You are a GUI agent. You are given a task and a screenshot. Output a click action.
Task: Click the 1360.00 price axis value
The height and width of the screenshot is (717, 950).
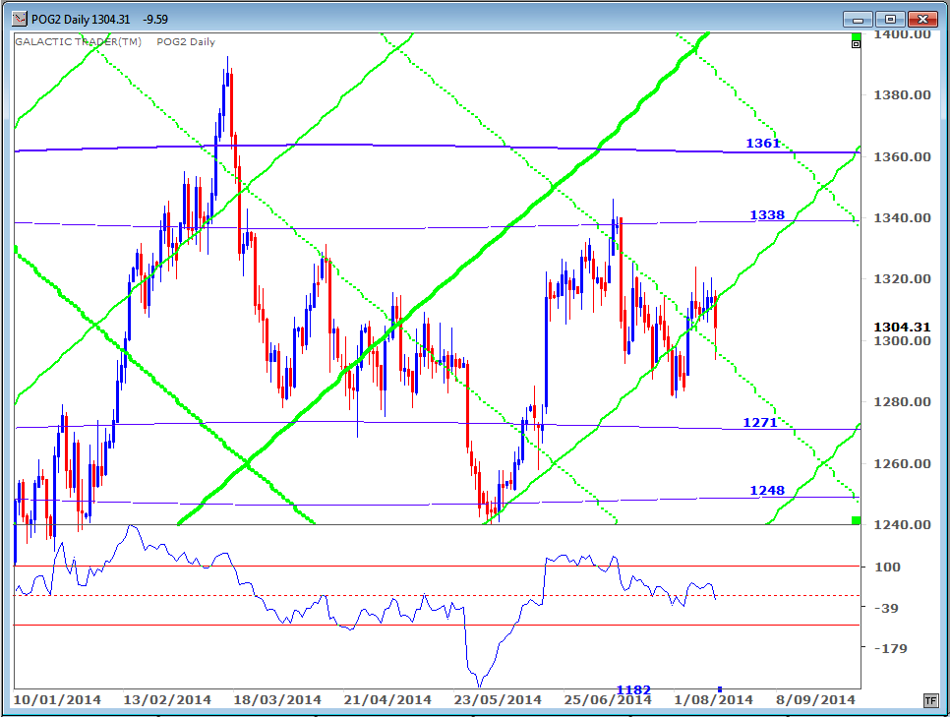[x=902, y=156]
